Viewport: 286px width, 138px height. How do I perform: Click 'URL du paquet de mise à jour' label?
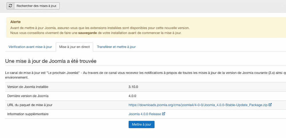(30, 105)
